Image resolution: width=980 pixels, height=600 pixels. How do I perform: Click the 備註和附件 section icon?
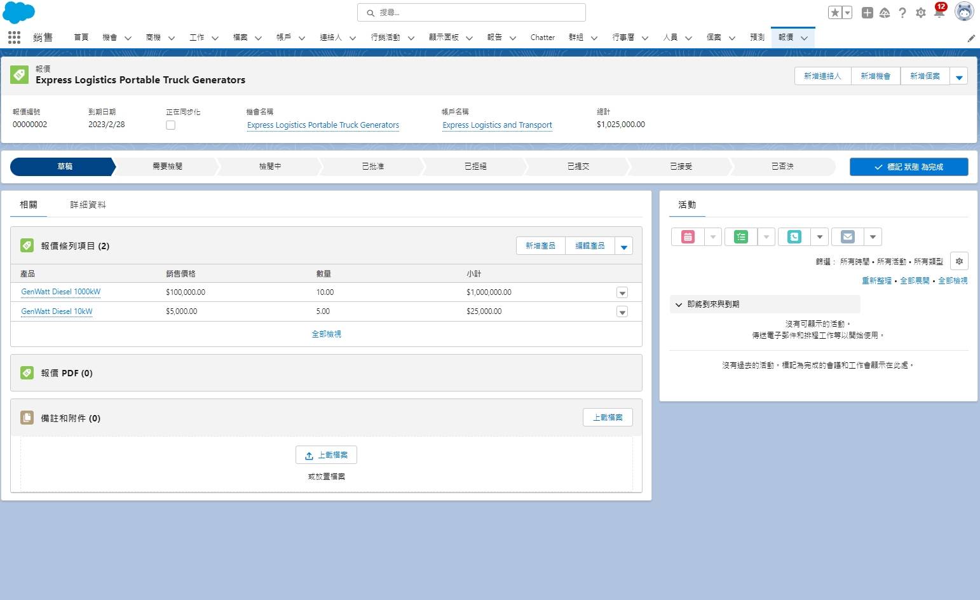coord(27,418)
